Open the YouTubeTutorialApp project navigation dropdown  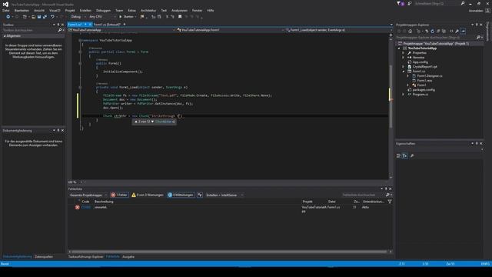(121, 30)
